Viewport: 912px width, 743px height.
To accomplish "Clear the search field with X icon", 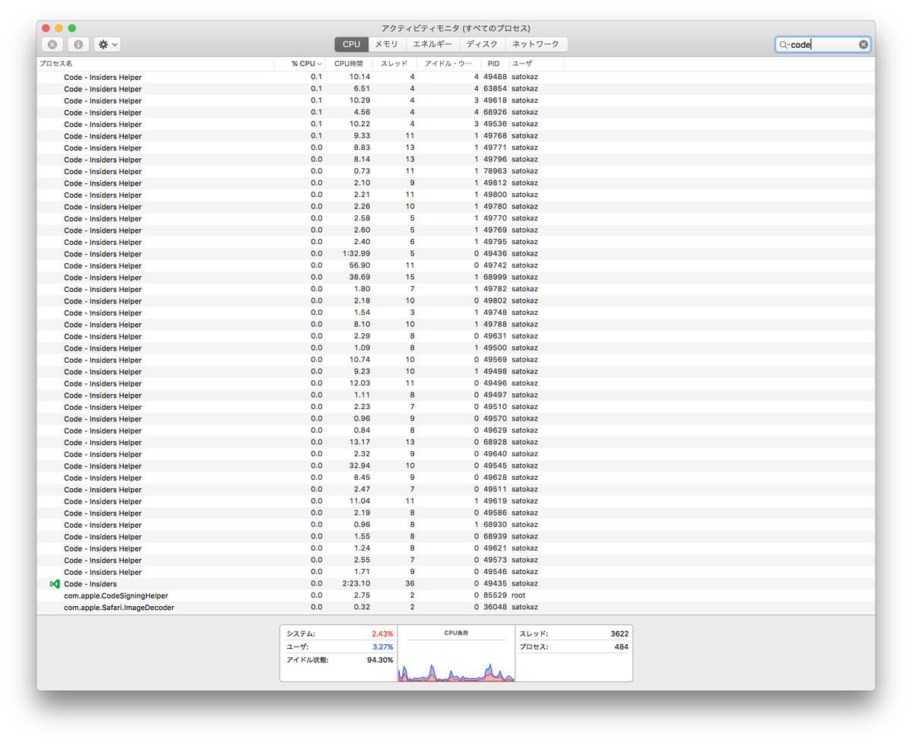I will (863, 45).
